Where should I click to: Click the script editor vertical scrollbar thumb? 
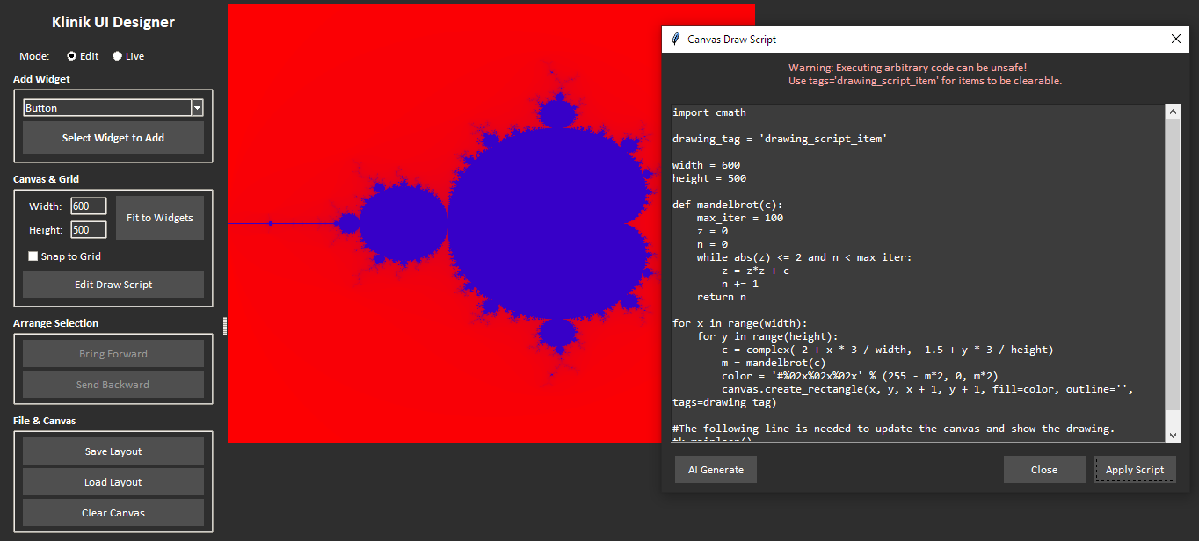click(x=1173, y=263)
